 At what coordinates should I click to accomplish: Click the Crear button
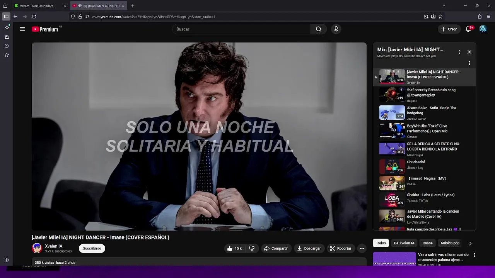coord(449,29)
